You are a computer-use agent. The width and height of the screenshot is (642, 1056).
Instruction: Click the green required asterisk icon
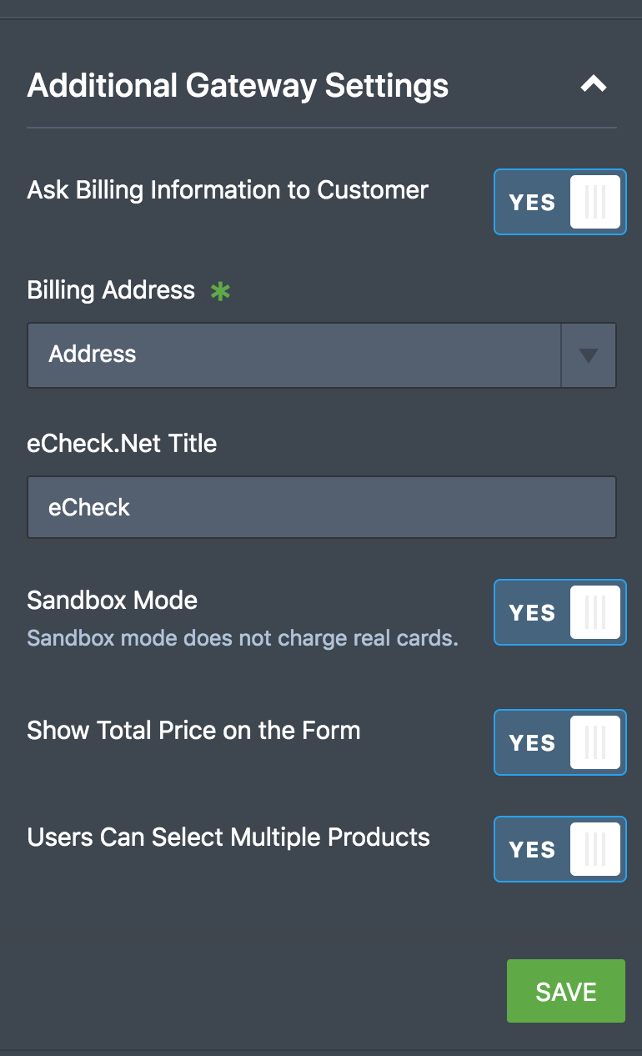pos(220,291)
